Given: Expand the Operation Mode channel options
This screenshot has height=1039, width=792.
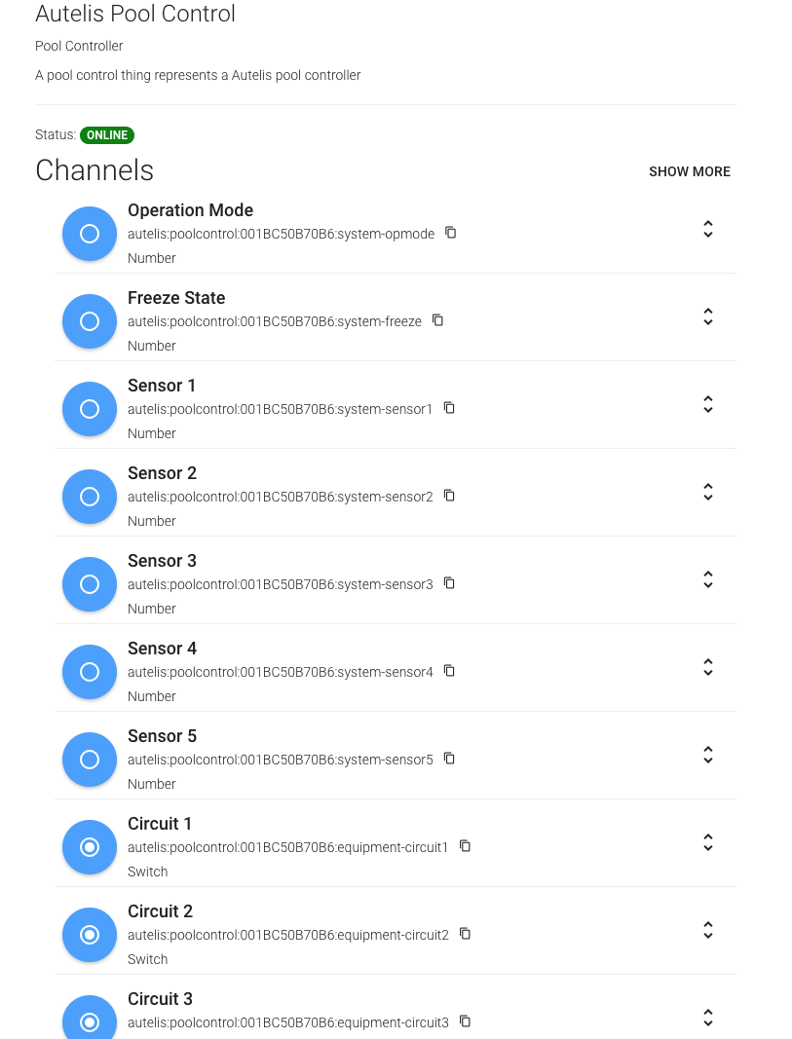Looking at the screenshot, I should click(708, 229).
